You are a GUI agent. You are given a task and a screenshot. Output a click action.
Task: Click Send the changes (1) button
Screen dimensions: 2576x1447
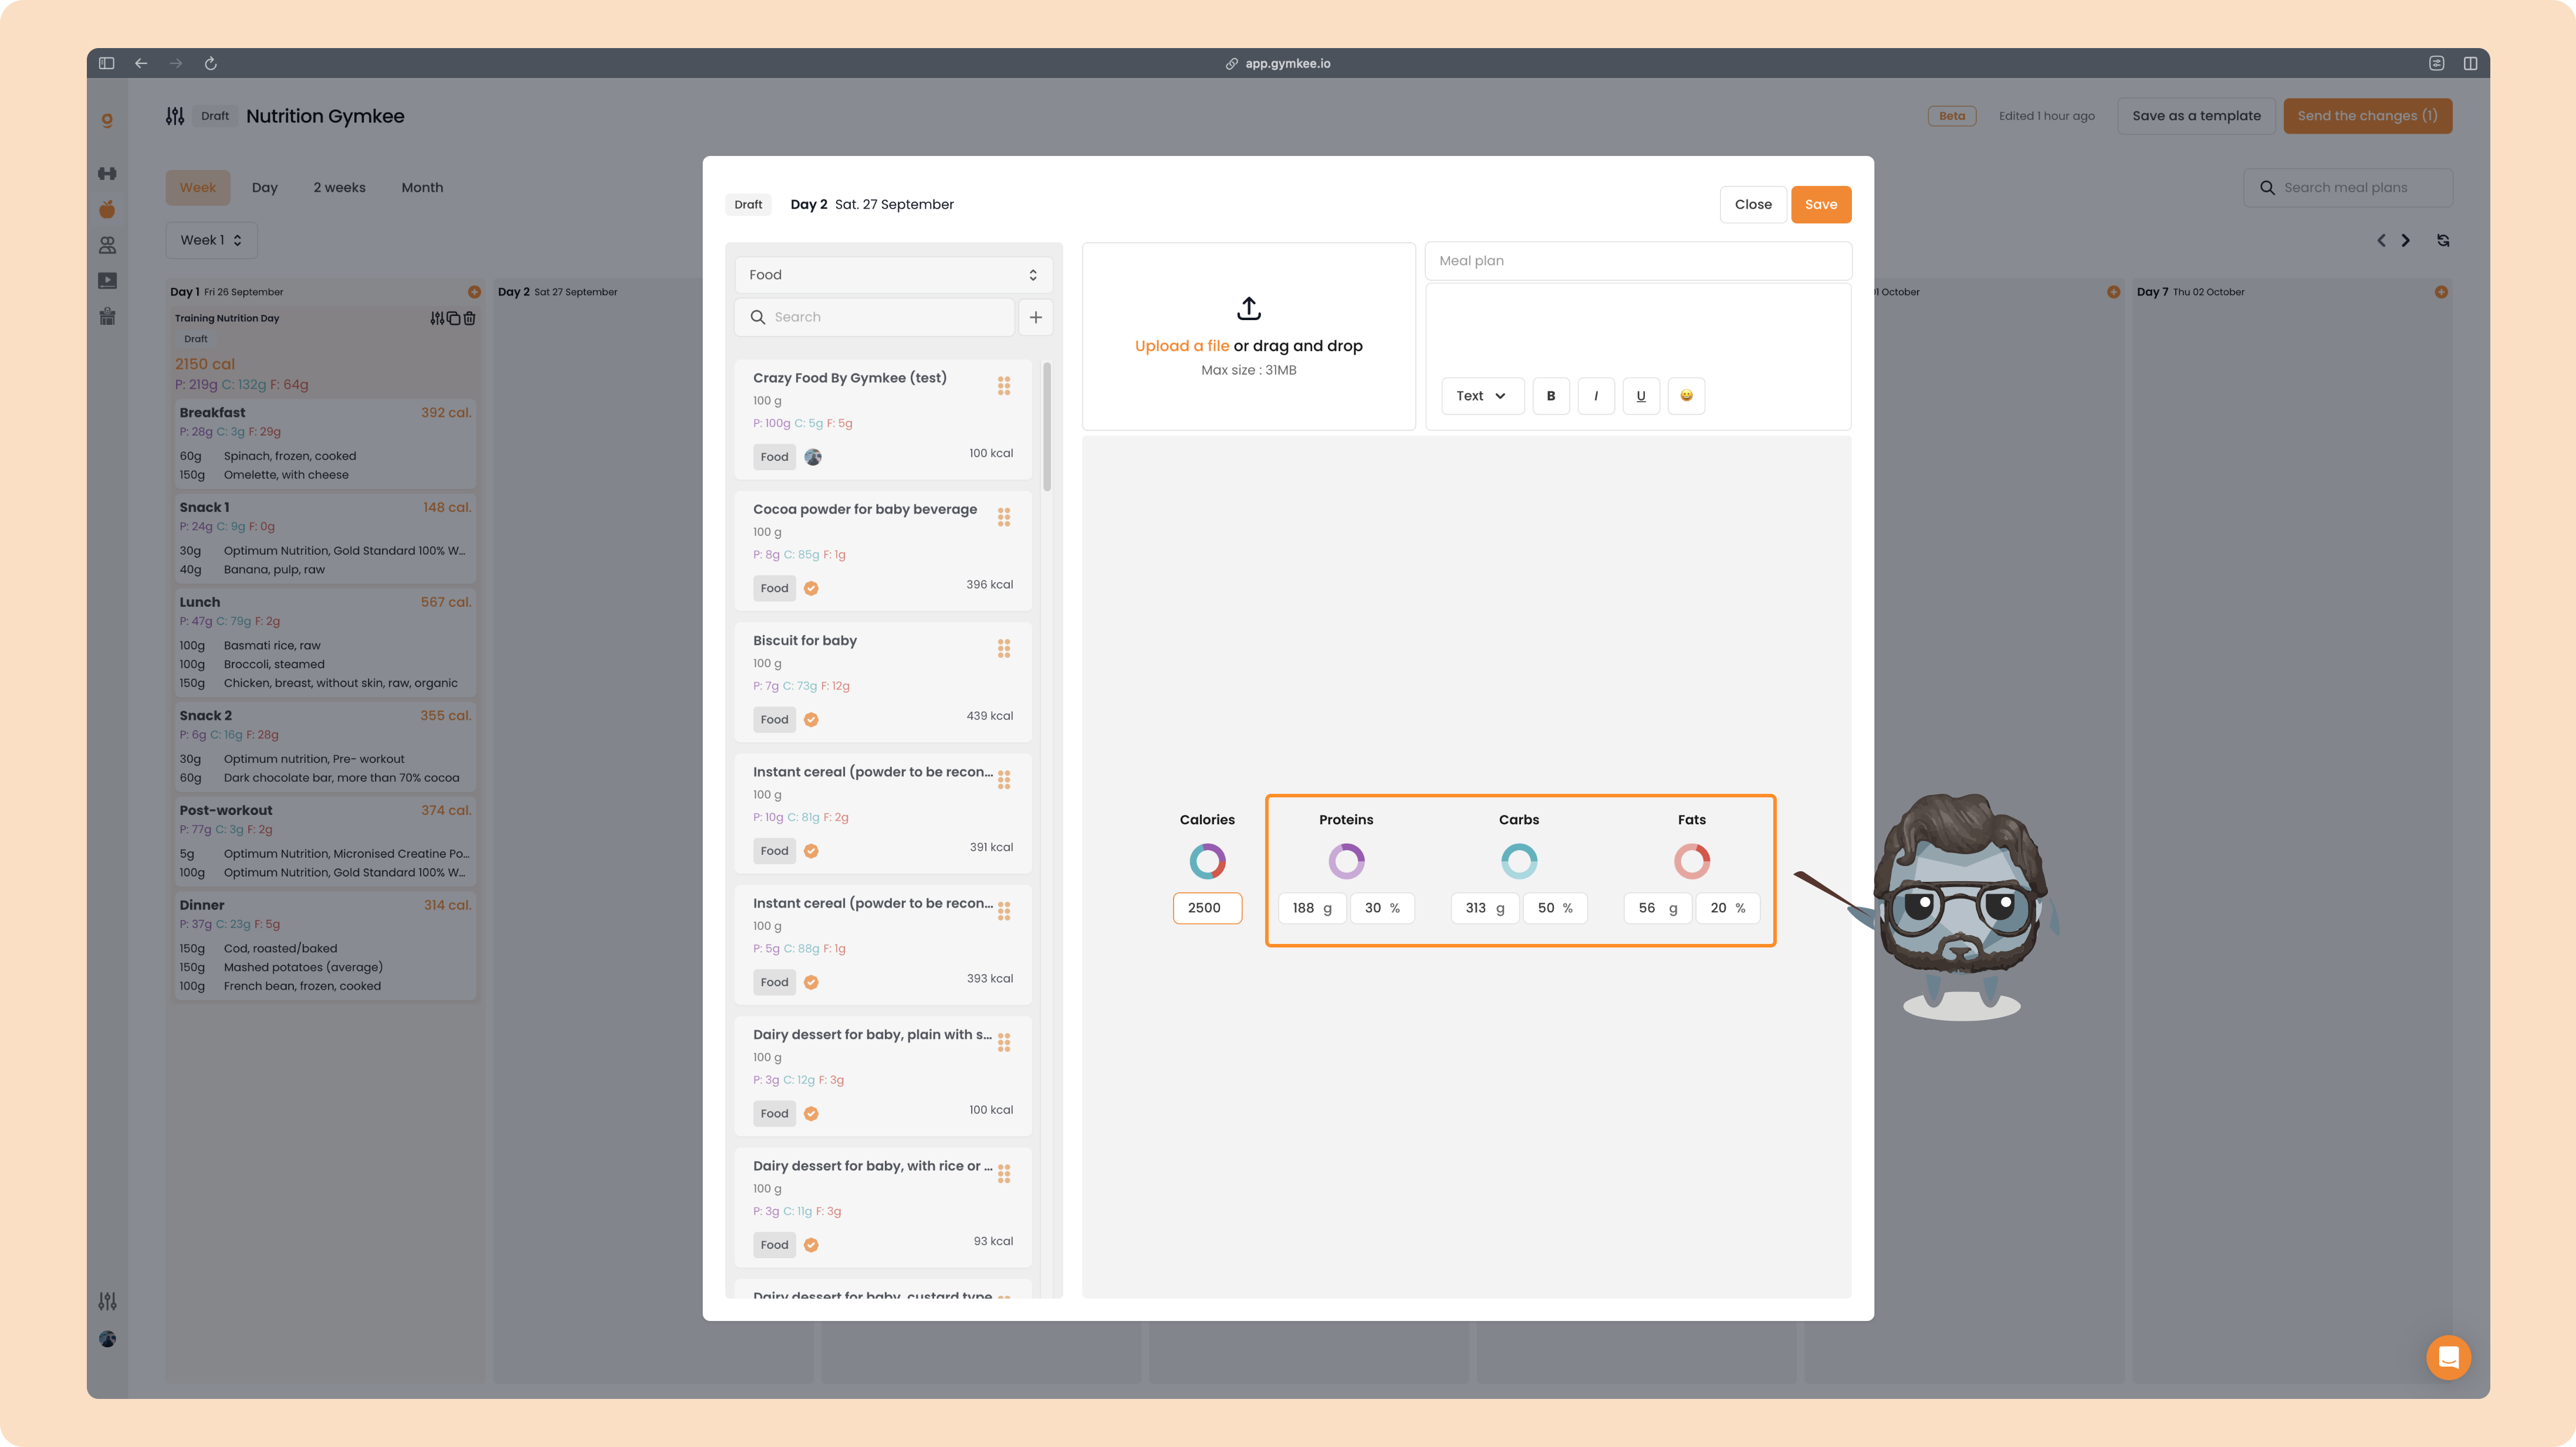(2367, 116)
